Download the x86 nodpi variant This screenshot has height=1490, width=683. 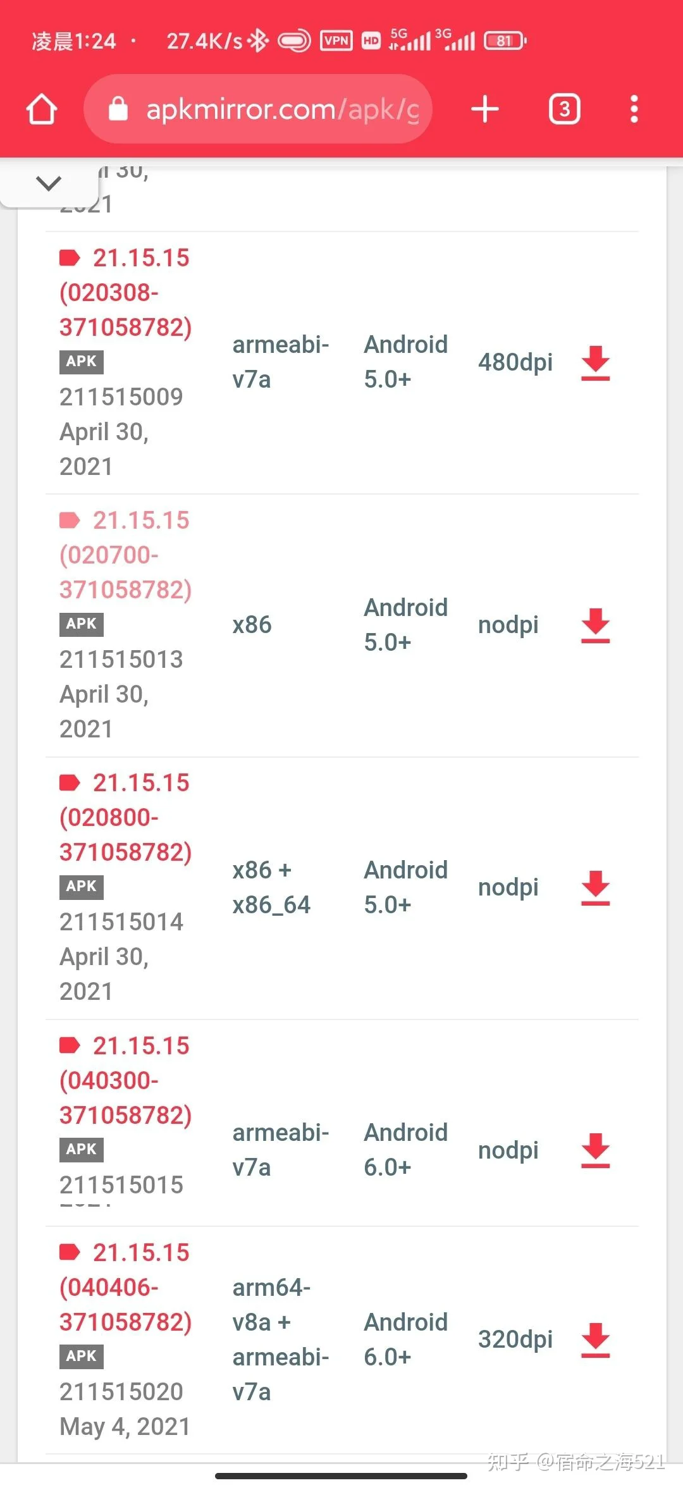coord(595,625)
